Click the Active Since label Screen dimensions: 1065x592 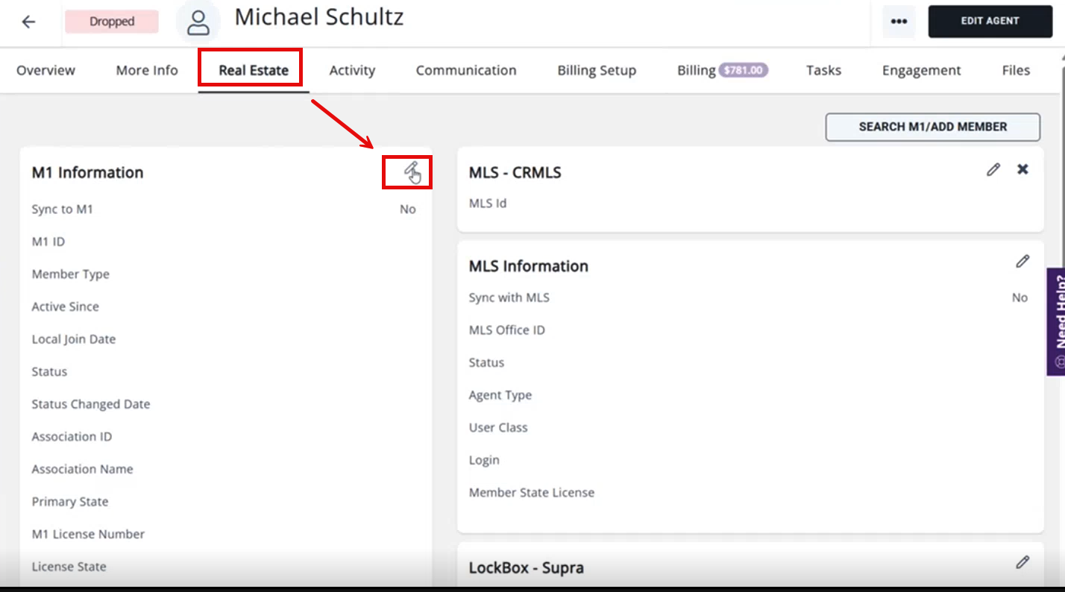[x=65, y=306]
